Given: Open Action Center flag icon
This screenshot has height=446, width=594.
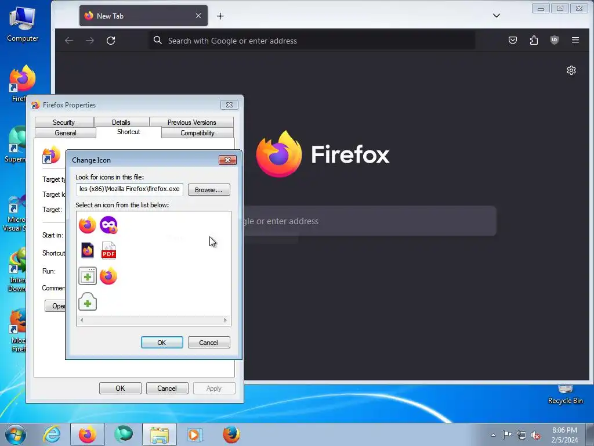Looking at the screenshot, I should pyautogui.click(x=507, y=434).
